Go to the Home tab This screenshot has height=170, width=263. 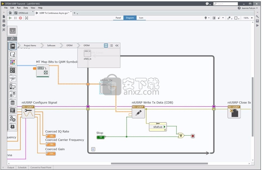click(10, 13)
